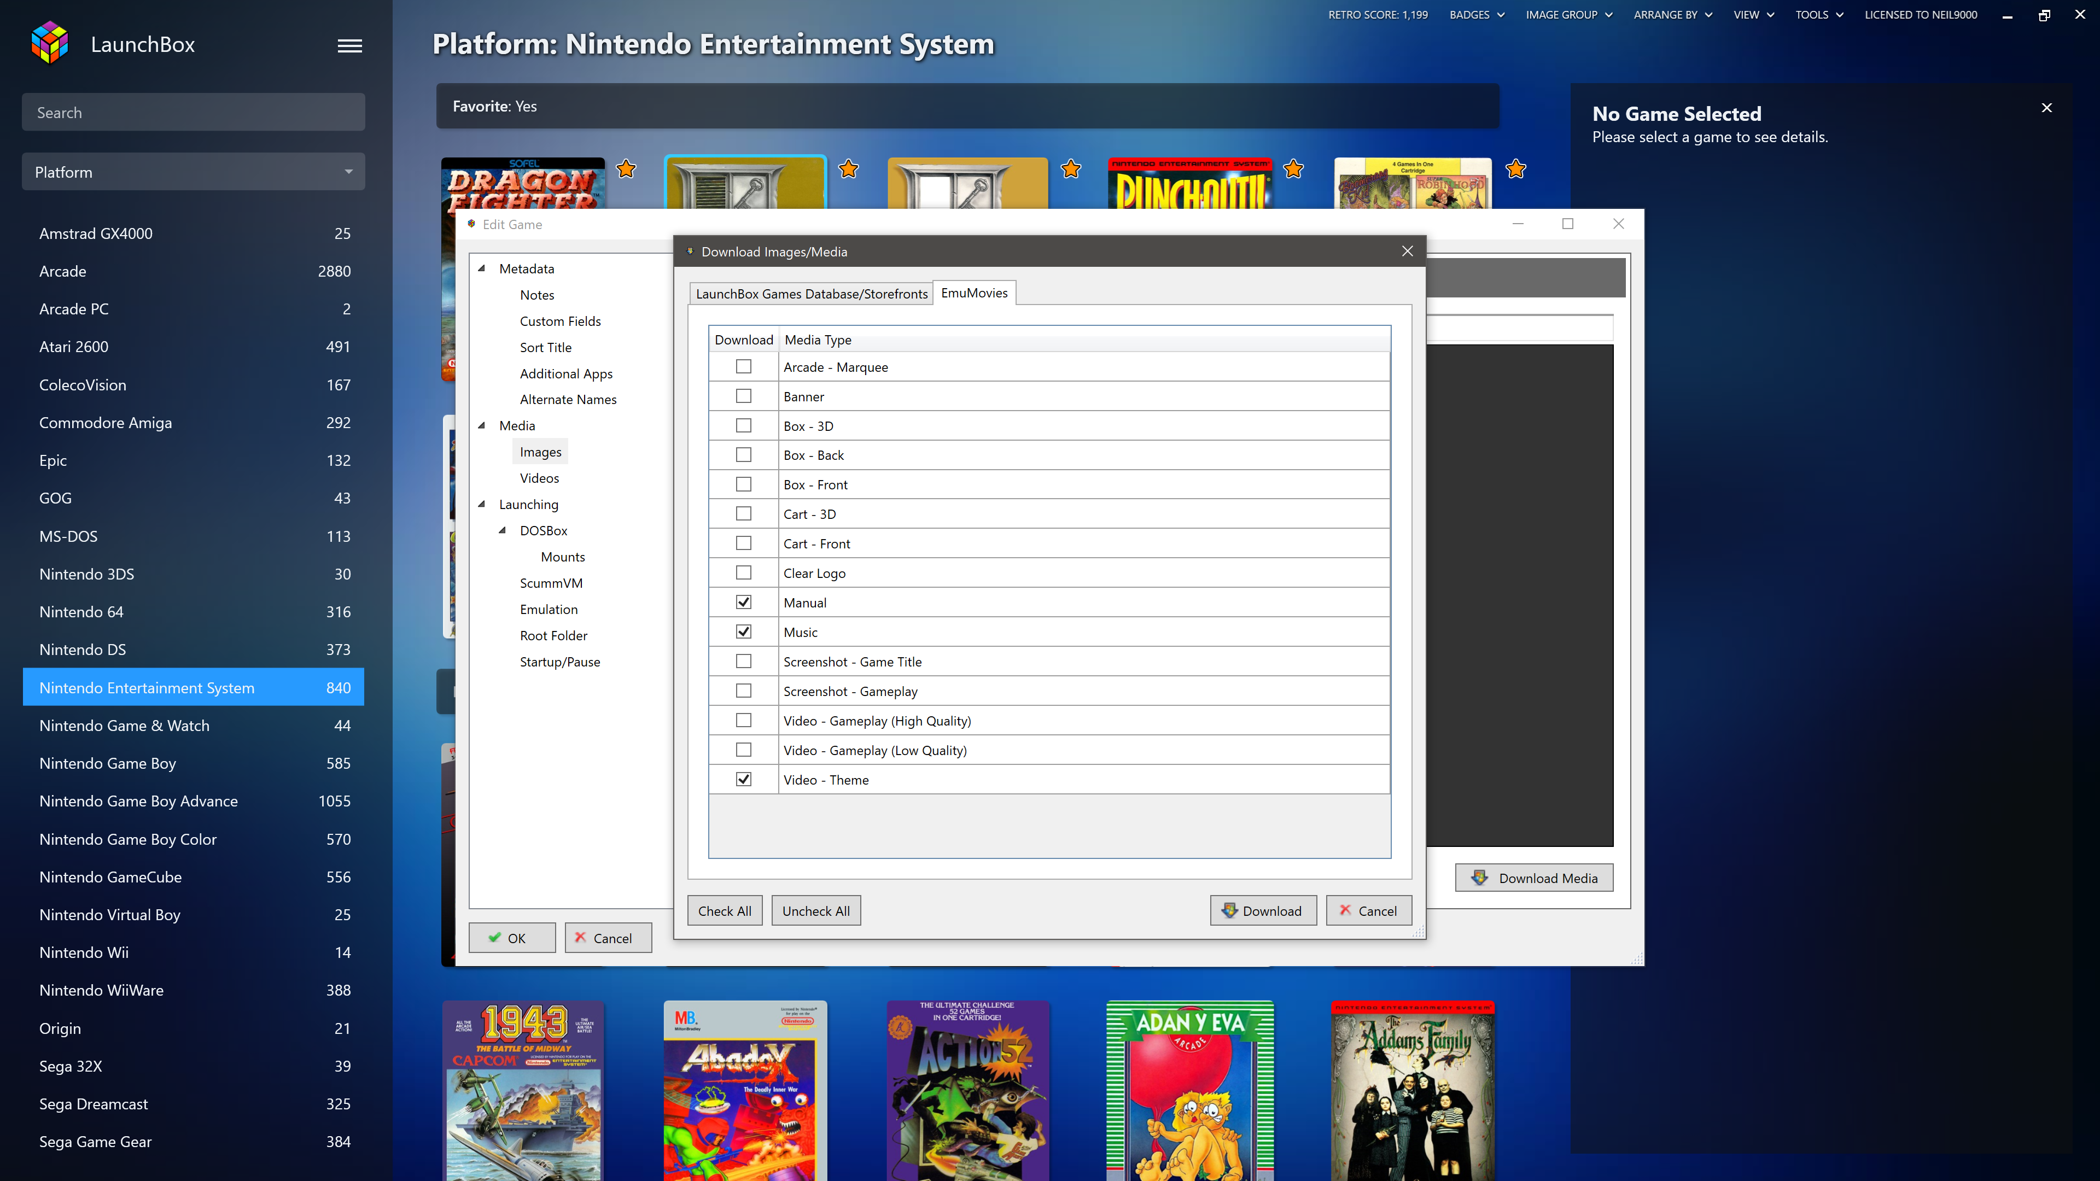Close the No Game Selected details panel
2100x1181 pixels.
[2046, 108]
